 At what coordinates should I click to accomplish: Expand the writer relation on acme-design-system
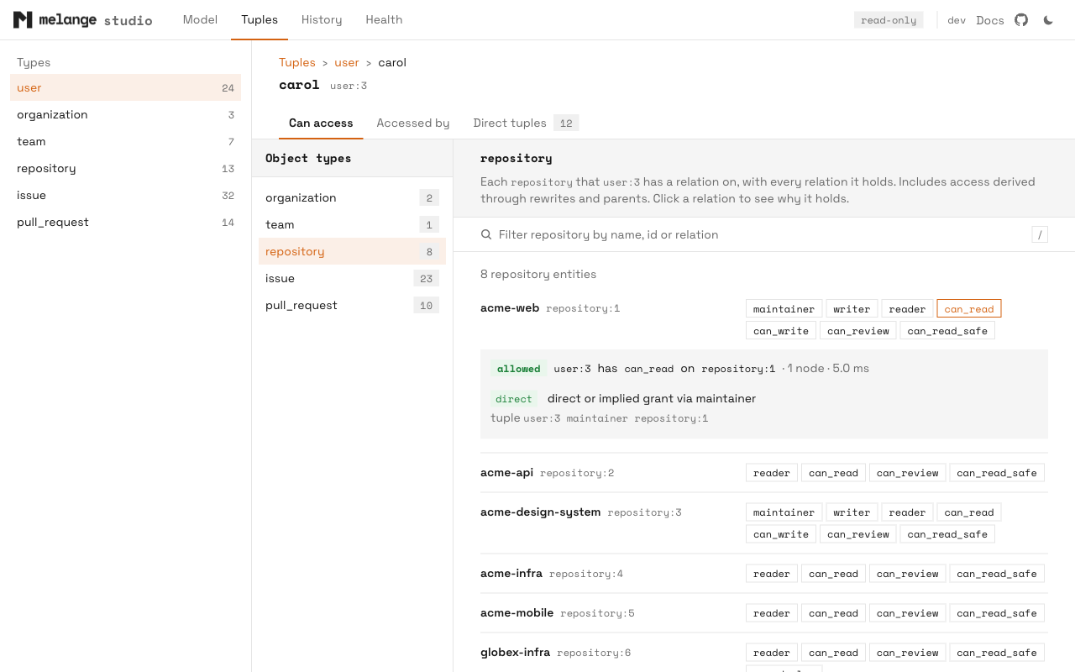click(852, 512)
